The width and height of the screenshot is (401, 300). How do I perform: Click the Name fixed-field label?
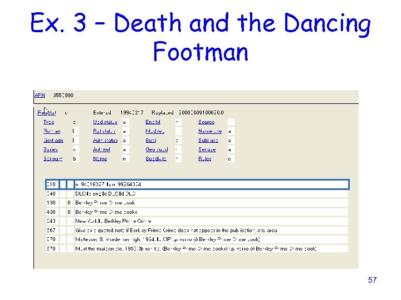[x=100, y=159]
